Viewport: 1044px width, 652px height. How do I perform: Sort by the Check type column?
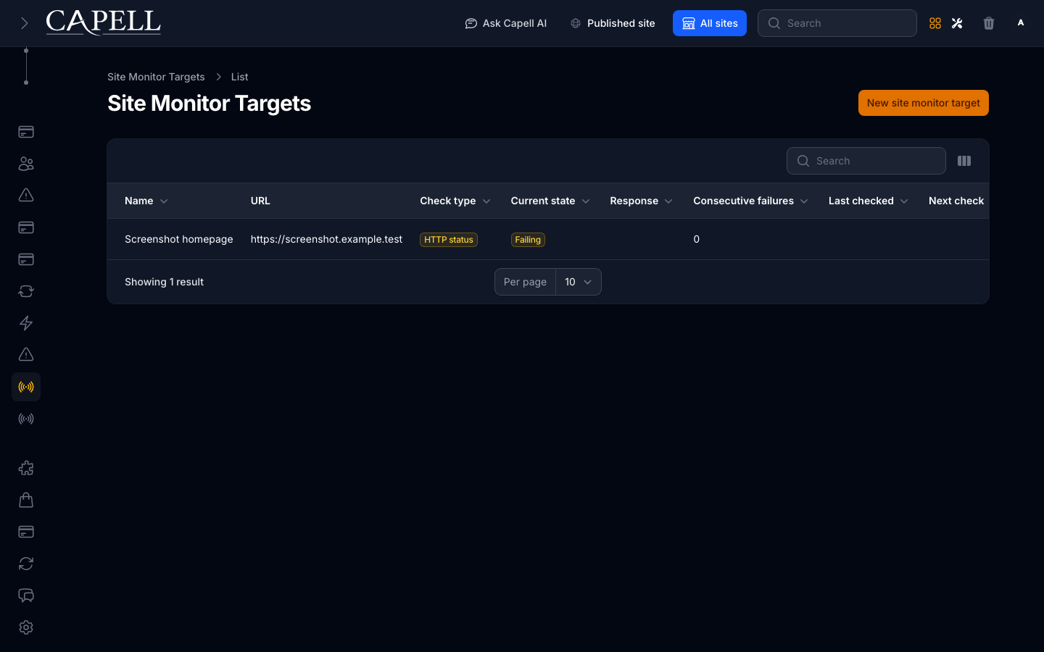(455, 201)
